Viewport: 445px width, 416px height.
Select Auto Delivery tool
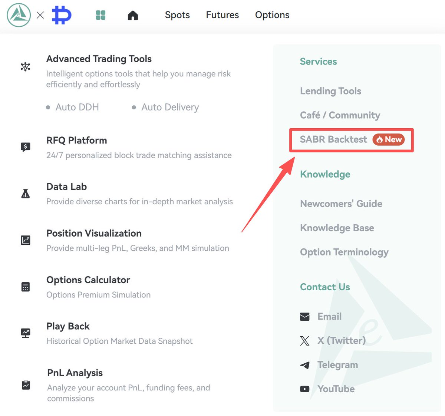point(170,107)
